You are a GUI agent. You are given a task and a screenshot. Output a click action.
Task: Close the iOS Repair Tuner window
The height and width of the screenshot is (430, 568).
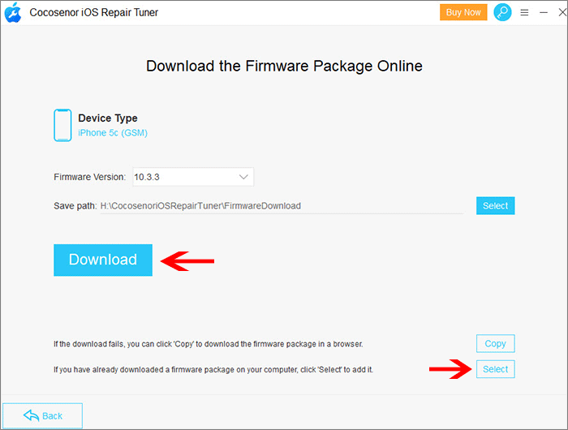[562, 13]
